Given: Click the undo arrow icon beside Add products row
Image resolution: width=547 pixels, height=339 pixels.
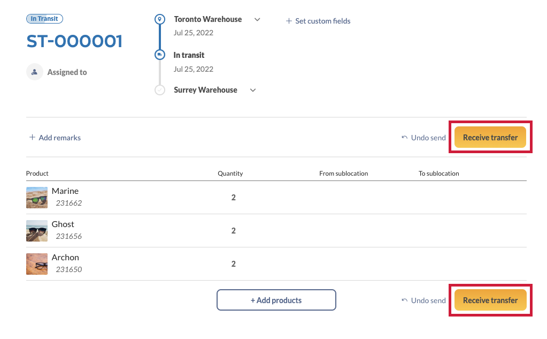Looking at the screenshot, I should [x=404, y=300].
